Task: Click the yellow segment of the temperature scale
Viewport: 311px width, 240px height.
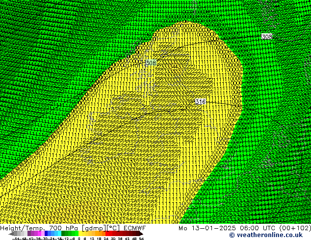Action: pos(80,234)
